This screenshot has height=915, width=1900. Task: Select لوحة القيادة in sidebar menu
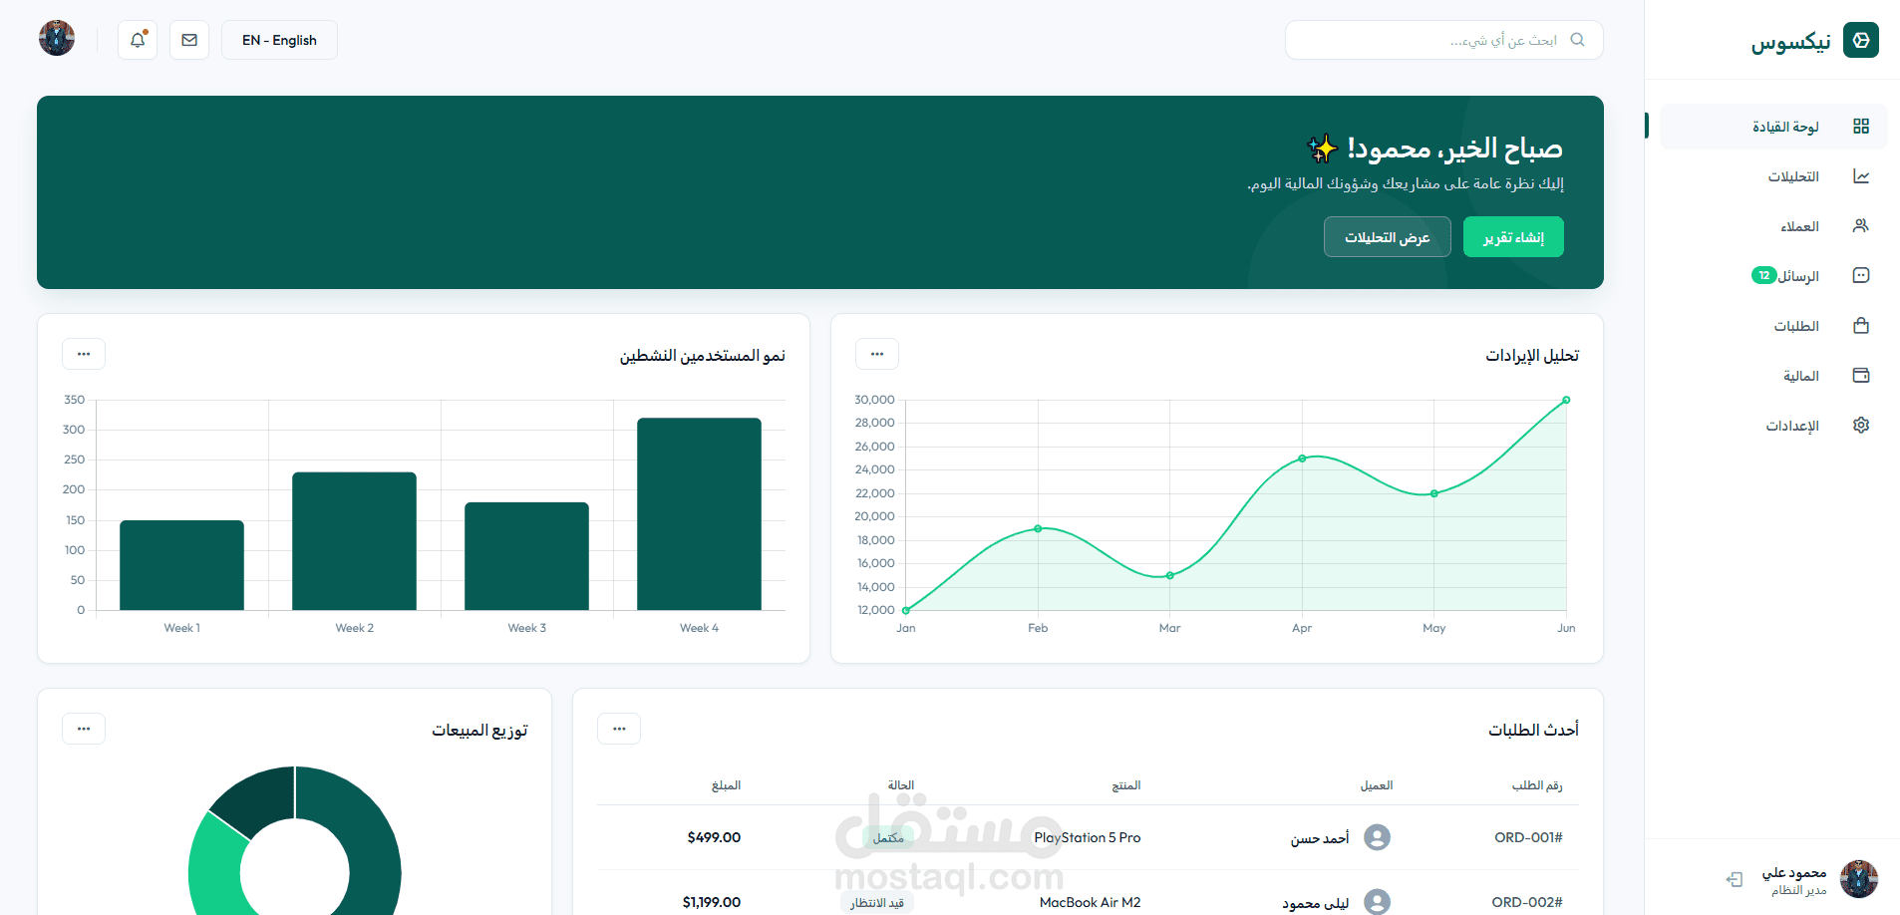(x=1774, y=127)
